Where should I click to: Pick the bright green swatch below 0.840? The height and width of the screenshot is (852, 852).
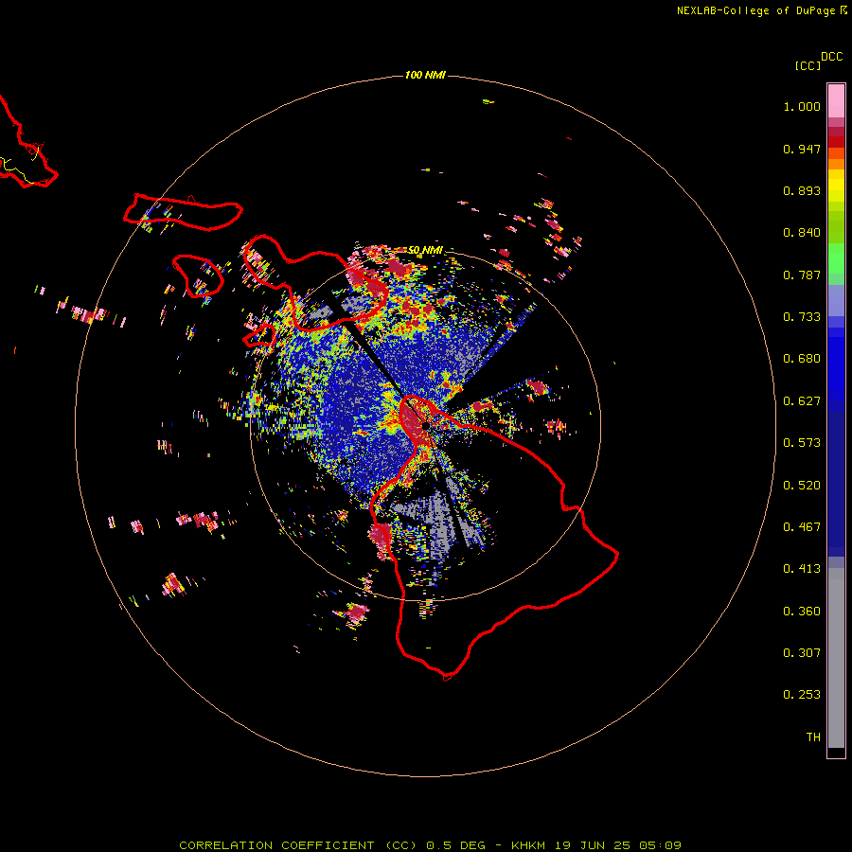[836, 258]
